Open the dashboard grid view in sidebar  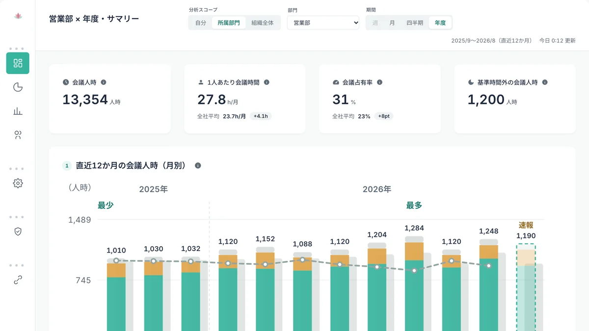pos(18,63)
